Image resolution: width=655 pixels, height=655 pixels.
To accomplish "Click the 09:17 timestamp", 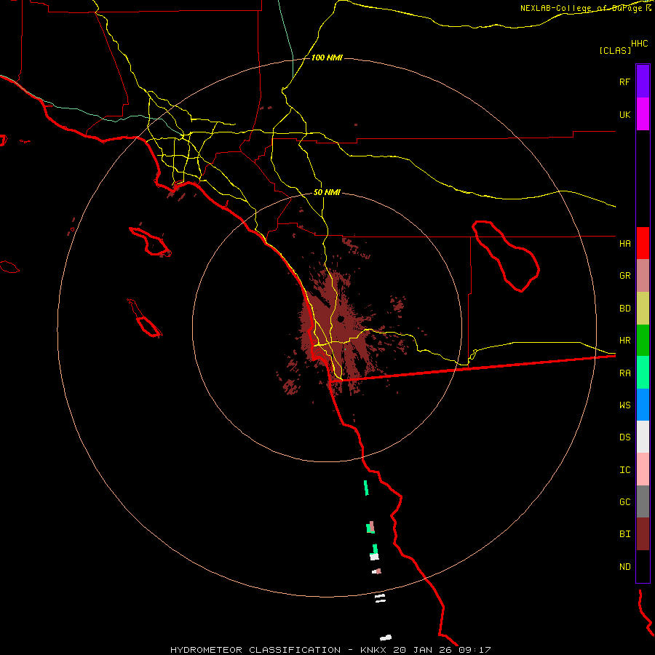I will coord(475,650).
